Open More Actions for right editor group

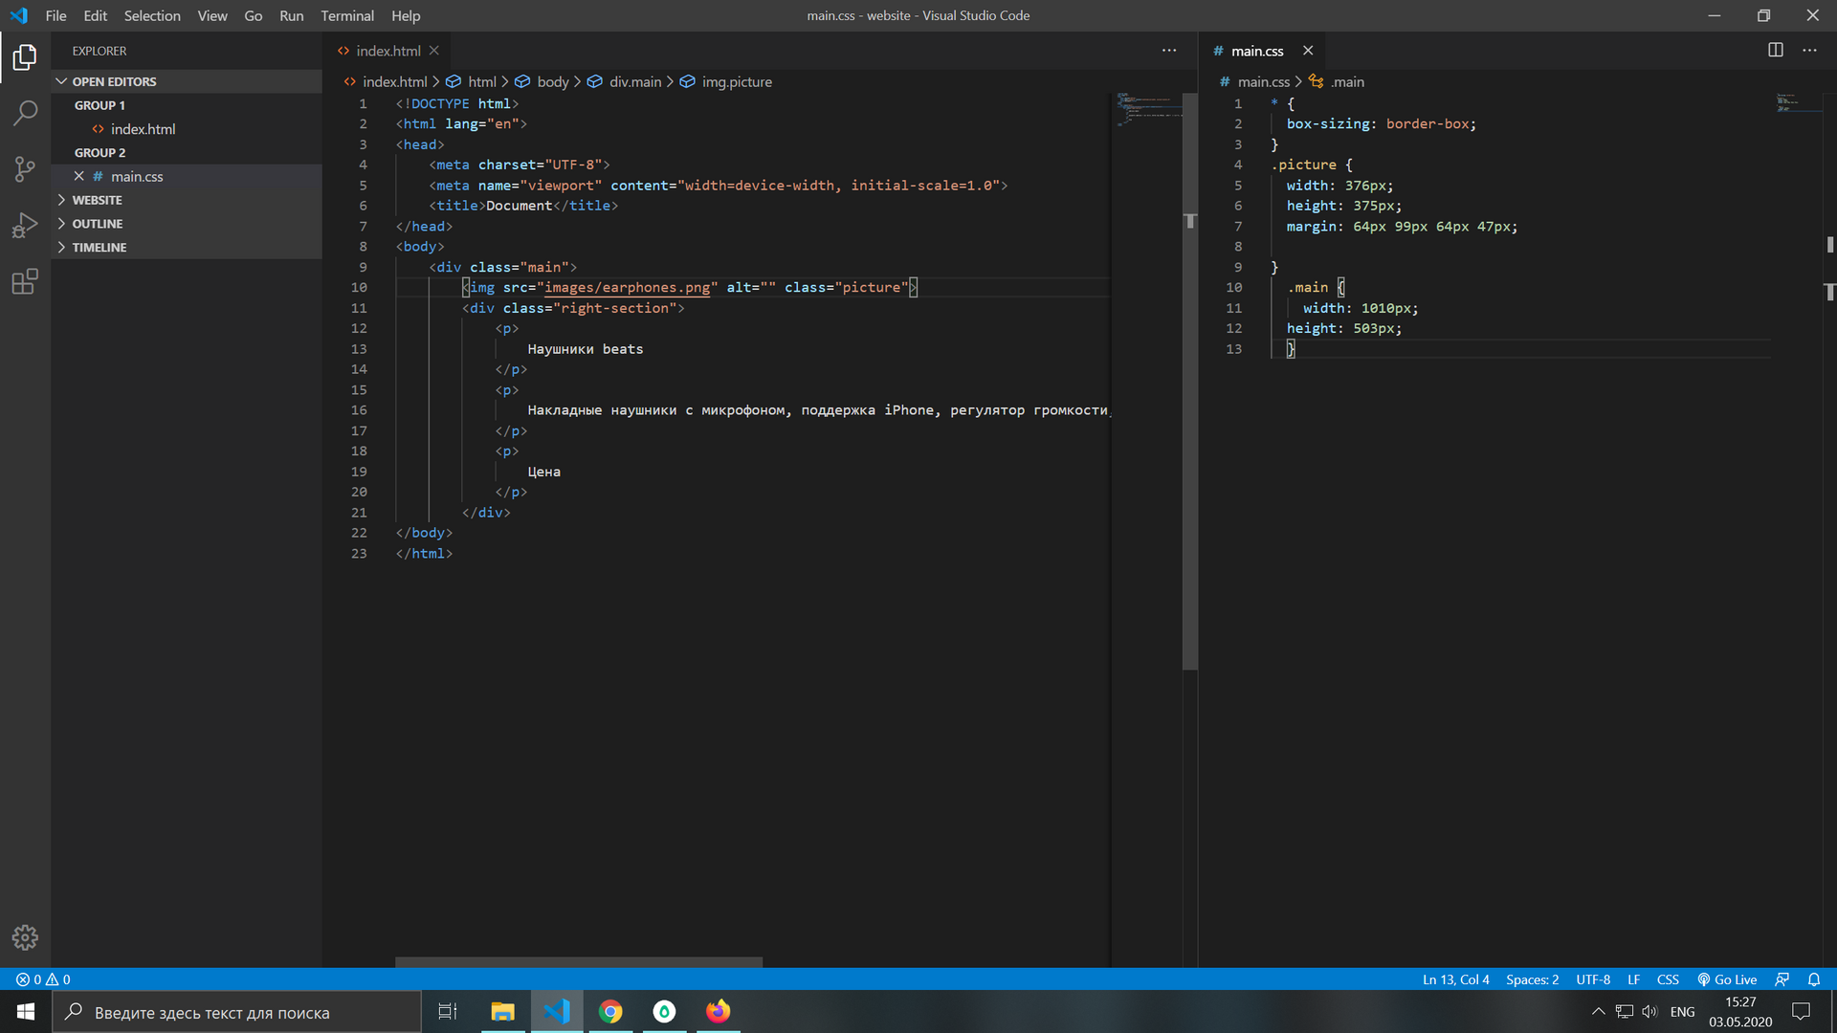coord(1809,51)
